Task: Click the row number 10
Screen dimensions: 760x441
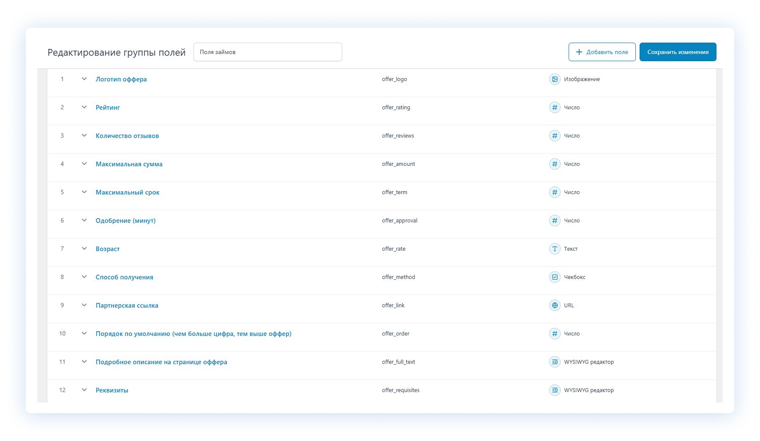Action: (x=62, y=334)
